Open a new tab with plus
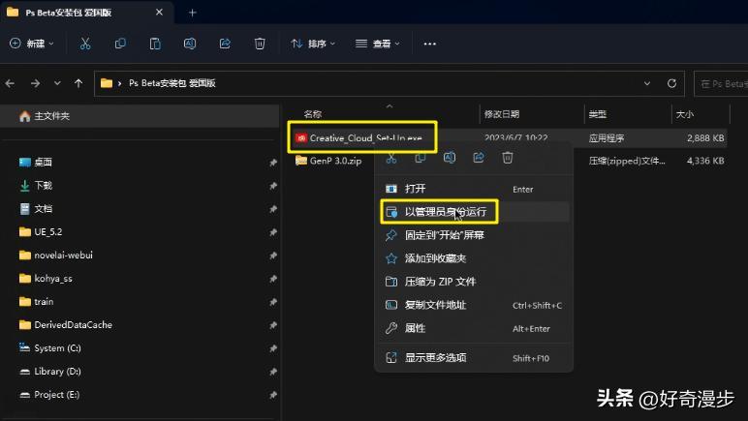This screenshot has height=421, width=748. (192, 13)
